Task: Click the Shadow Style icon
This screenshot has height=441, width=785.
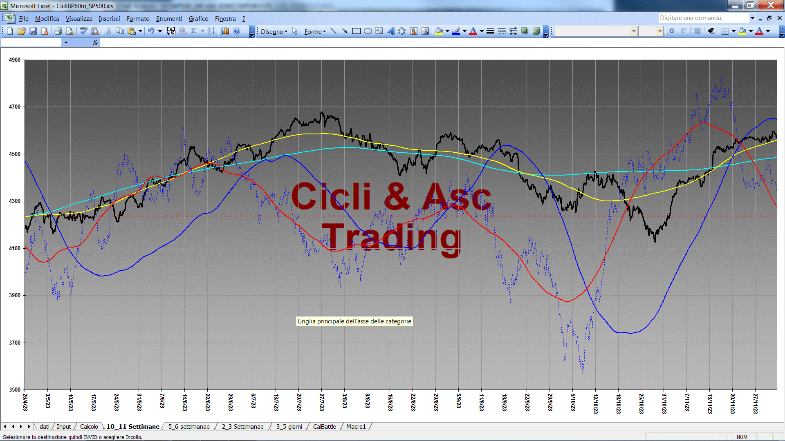Action: point(525,31)
